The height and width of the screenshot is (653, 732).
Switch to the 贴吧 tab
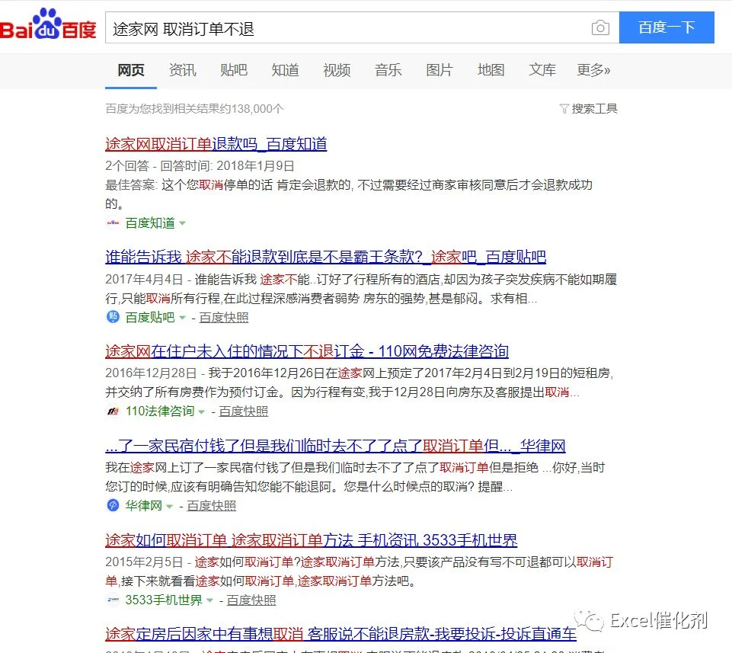(234, 70)
